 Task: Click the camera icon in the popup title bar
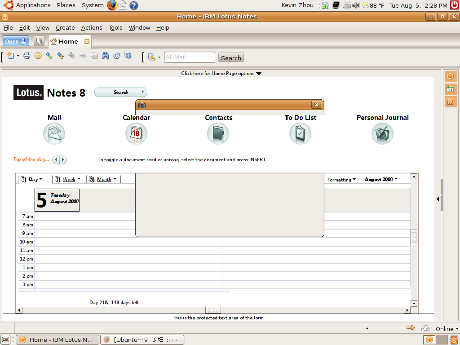click(142, 105)
